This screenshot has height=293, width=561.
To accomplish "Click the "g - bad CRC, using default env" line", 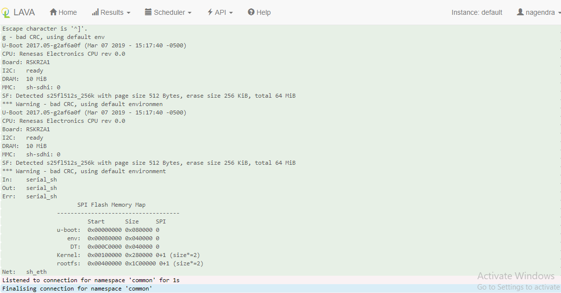I will (x=53, y=37).
